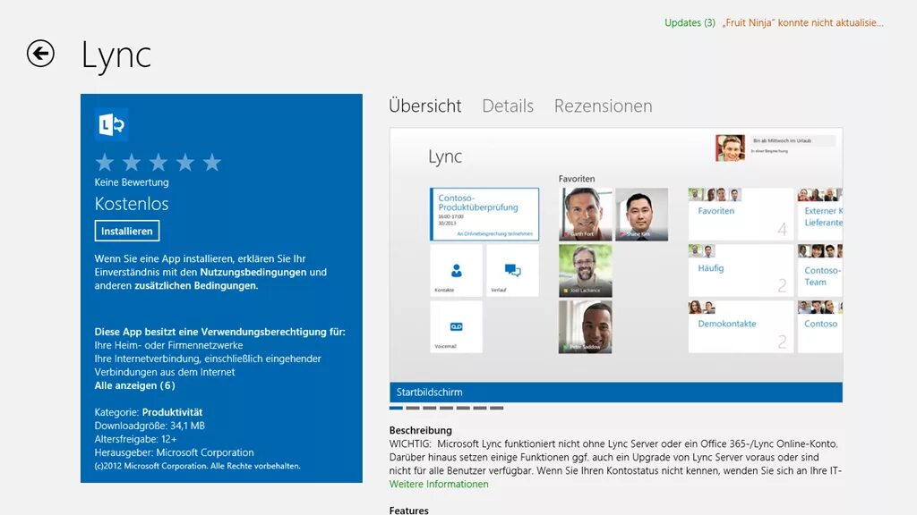917x515 pixels.
Task: Select the Voicemail tile in the screenshot
Action: coord(456,327)
